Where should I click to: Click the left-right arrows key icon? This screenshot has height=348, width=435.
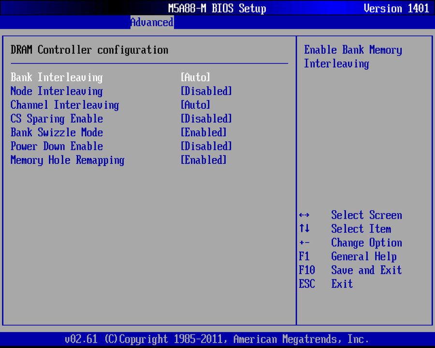coord(304,215)
